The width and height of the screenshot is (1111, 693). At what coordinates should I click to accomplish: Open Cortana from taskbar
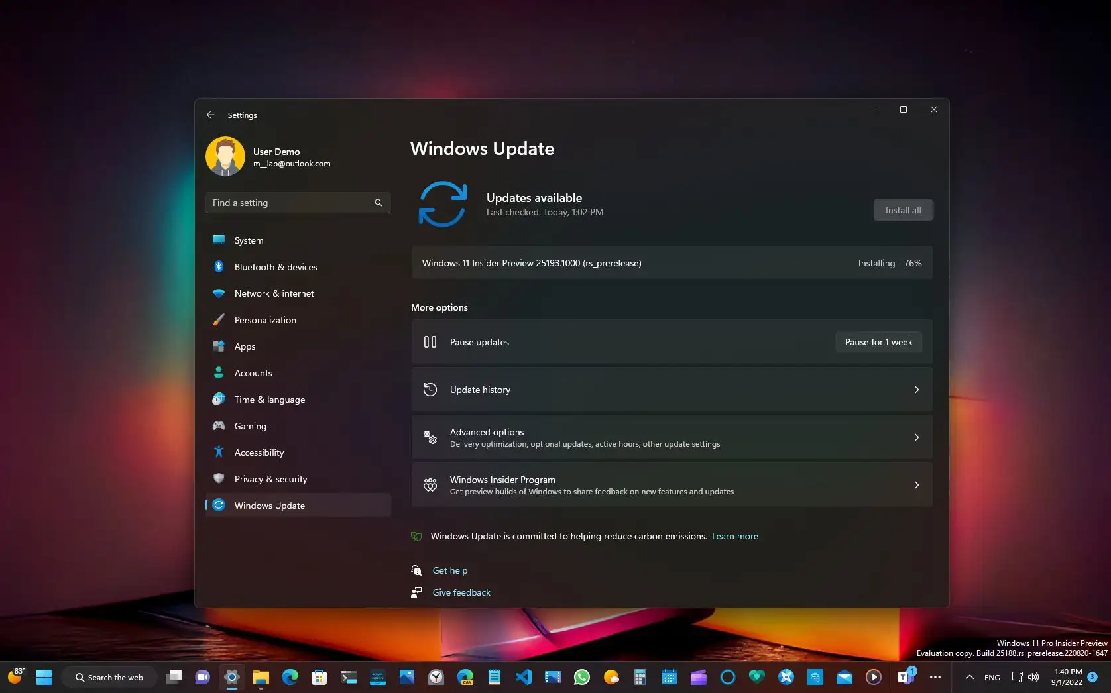click(x=727, y=677)
